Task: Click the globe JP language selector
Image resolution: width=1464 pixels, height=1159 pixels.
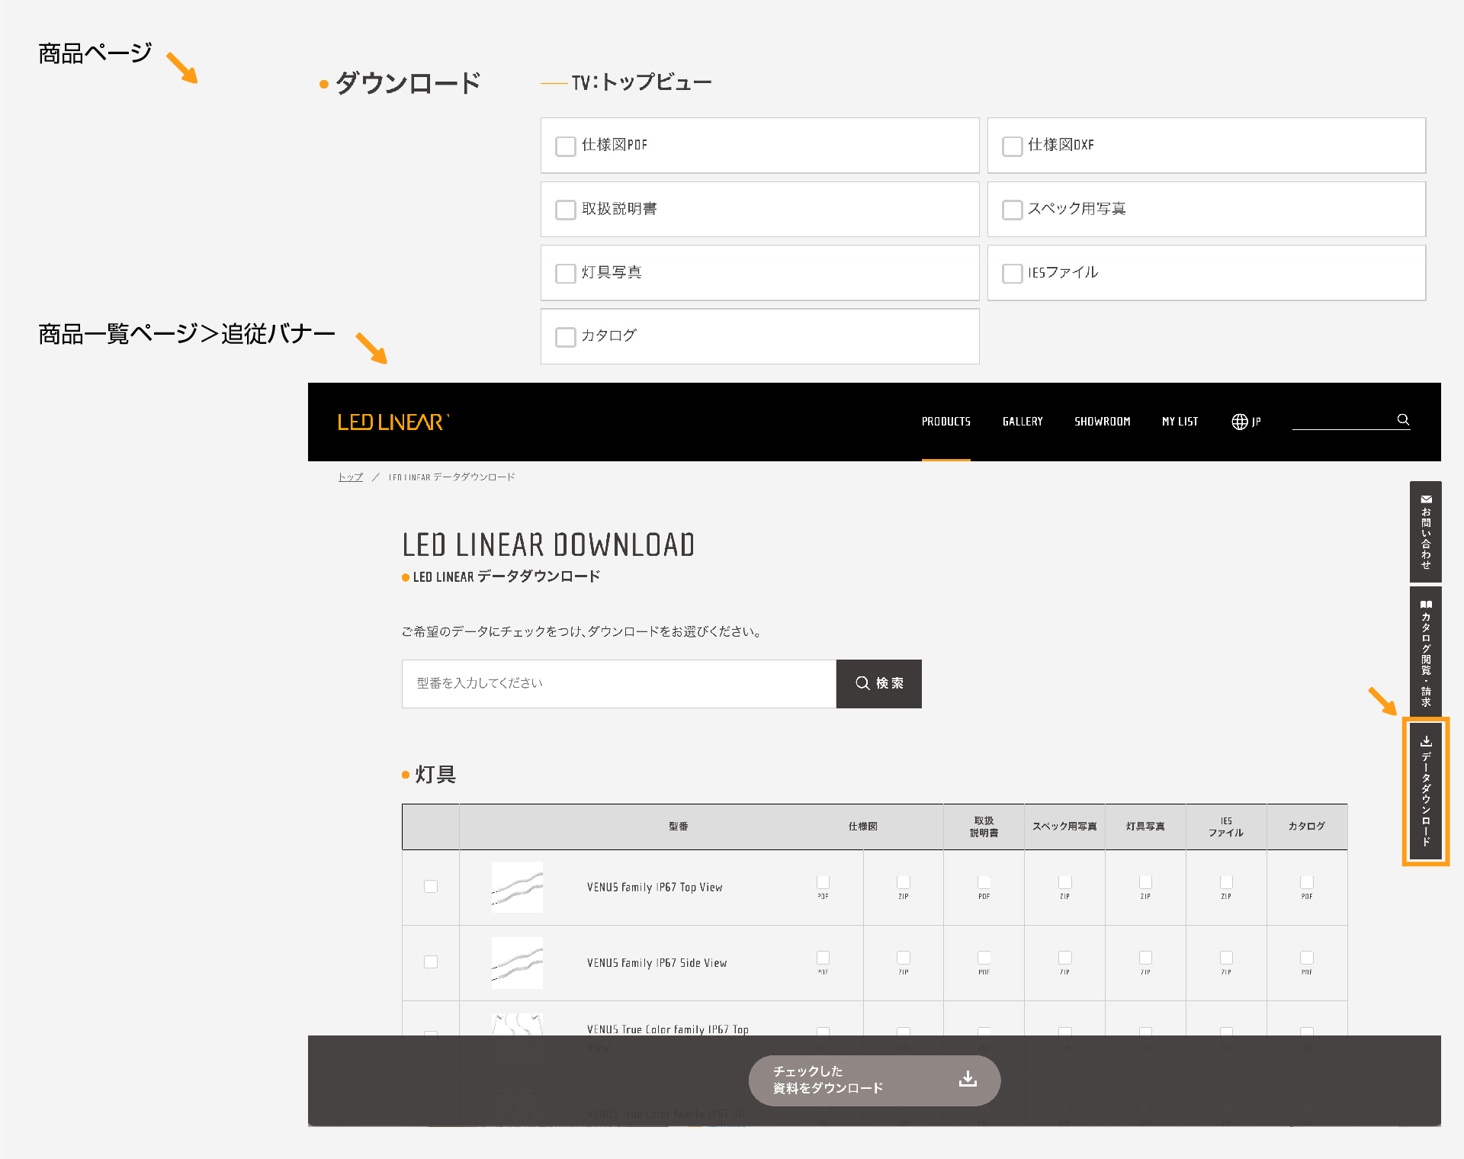Action: 1246,422
